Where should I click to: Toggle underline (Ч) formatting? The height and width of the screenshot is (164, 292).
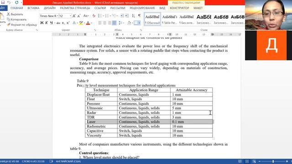click(x=52, y=23)
